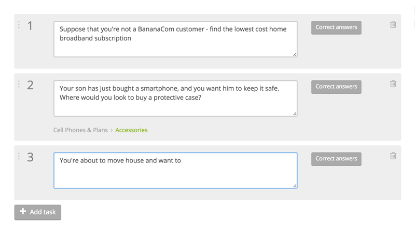Select the green Accessories answer path
Screen dimensions: 415x234
coord(131,130)
